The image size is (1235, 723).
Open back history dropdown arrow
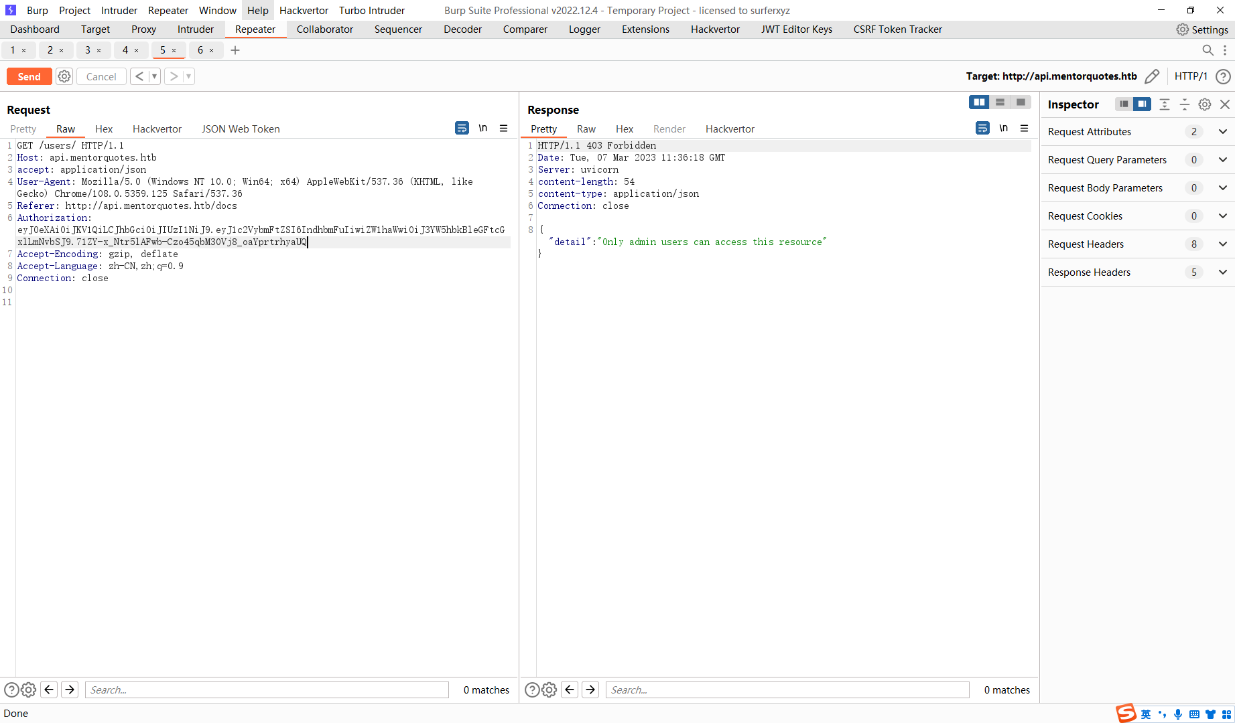coord(155,76)
